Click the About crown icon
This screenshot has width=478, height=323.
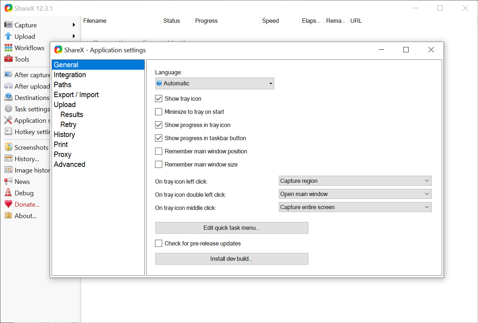(8, 216)
